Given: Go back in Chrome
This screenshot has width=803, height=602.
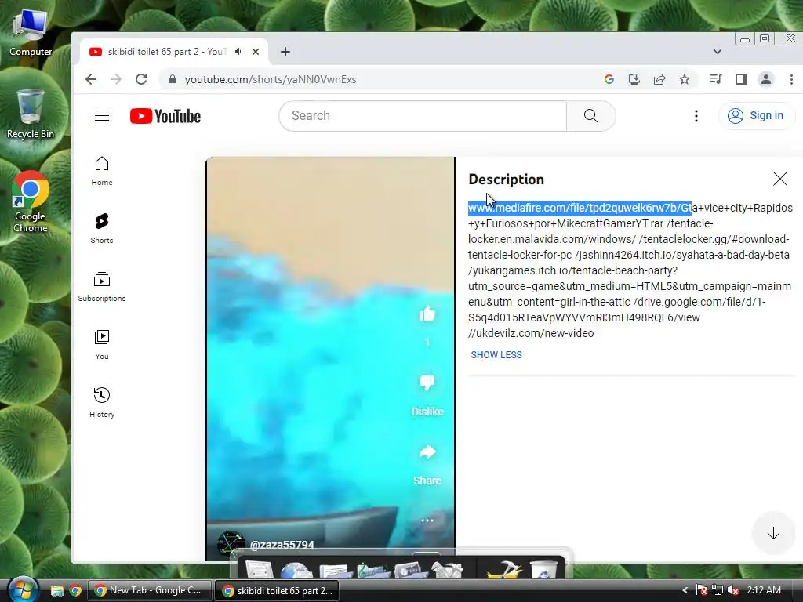Looking at the screenshot, I should [91, 79].
